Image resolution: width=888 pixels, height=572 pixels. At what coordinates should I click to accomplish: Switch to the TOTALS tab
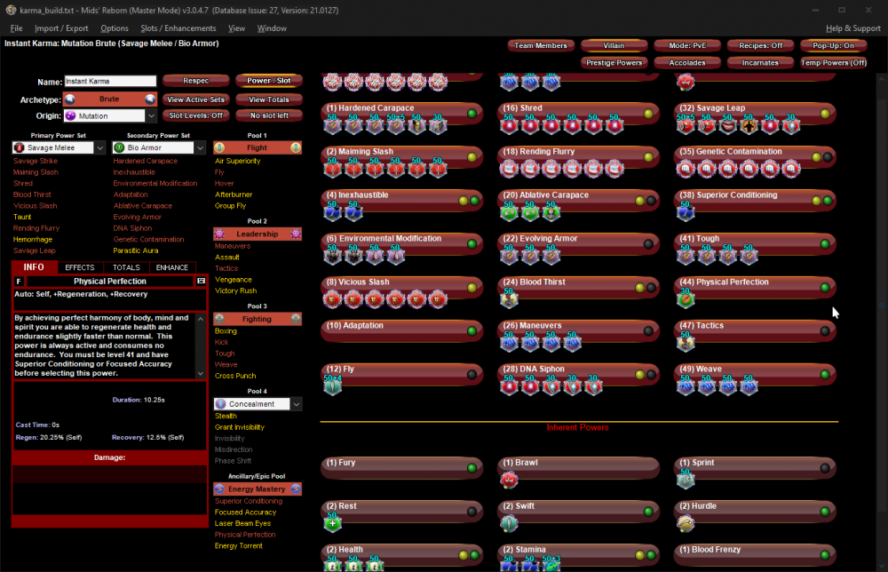click(128, 266)
